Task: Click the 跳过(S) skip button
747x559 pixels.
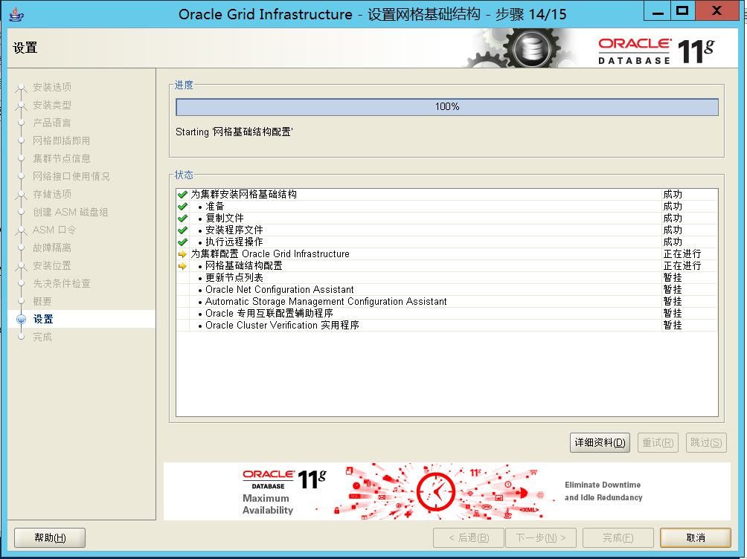Action: (706, 443)
